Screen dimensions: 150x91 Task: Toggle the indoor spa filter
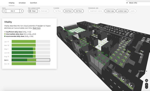tap(110, 11)
